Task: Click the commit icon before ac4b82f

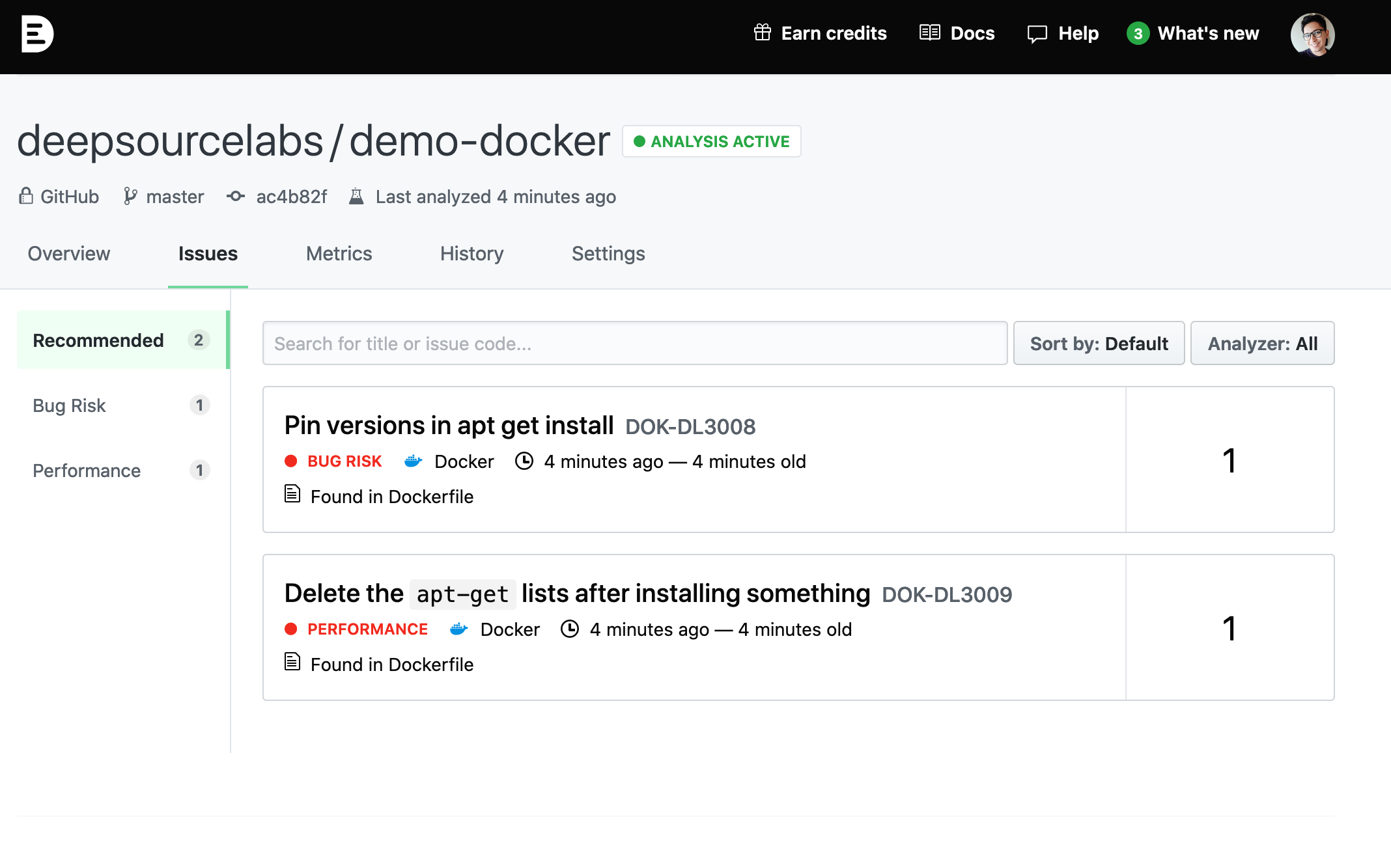Action: pyautogui.click(x=235, y=196)
